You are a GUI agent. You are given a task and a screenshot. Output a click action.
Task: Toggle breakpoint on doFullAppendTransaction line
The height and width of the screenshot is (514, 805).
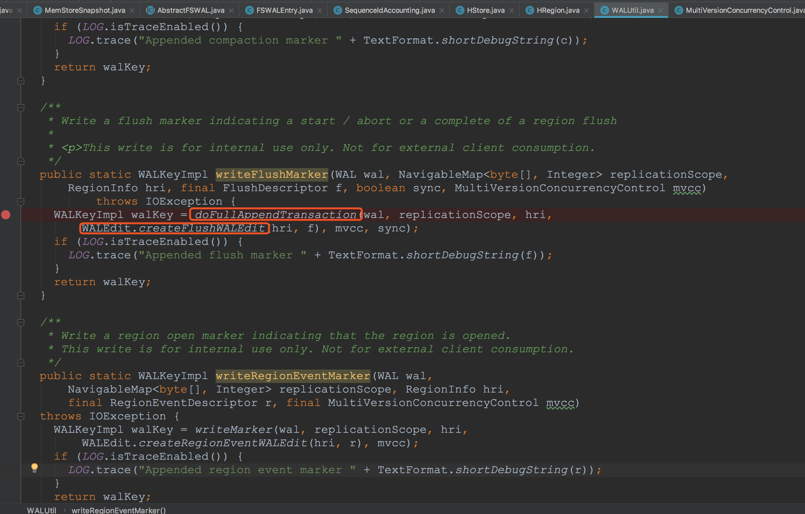pos(6,215)
